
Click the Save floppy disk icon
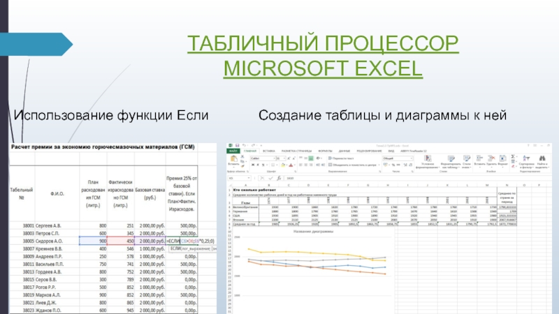(237, 145)
